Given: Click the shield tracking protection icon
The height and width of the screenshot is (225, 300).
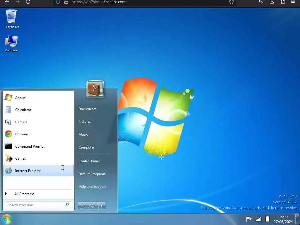Looking at the screenshot, I should pyautogui.click(x=58, y=2).
